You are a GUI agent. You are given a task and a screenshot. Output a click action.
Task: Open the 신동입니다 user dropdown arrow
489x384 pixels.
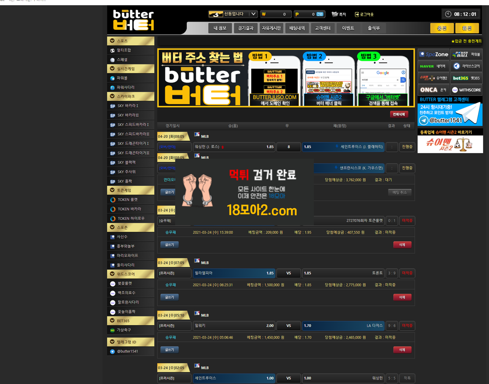tap(253, 14)
